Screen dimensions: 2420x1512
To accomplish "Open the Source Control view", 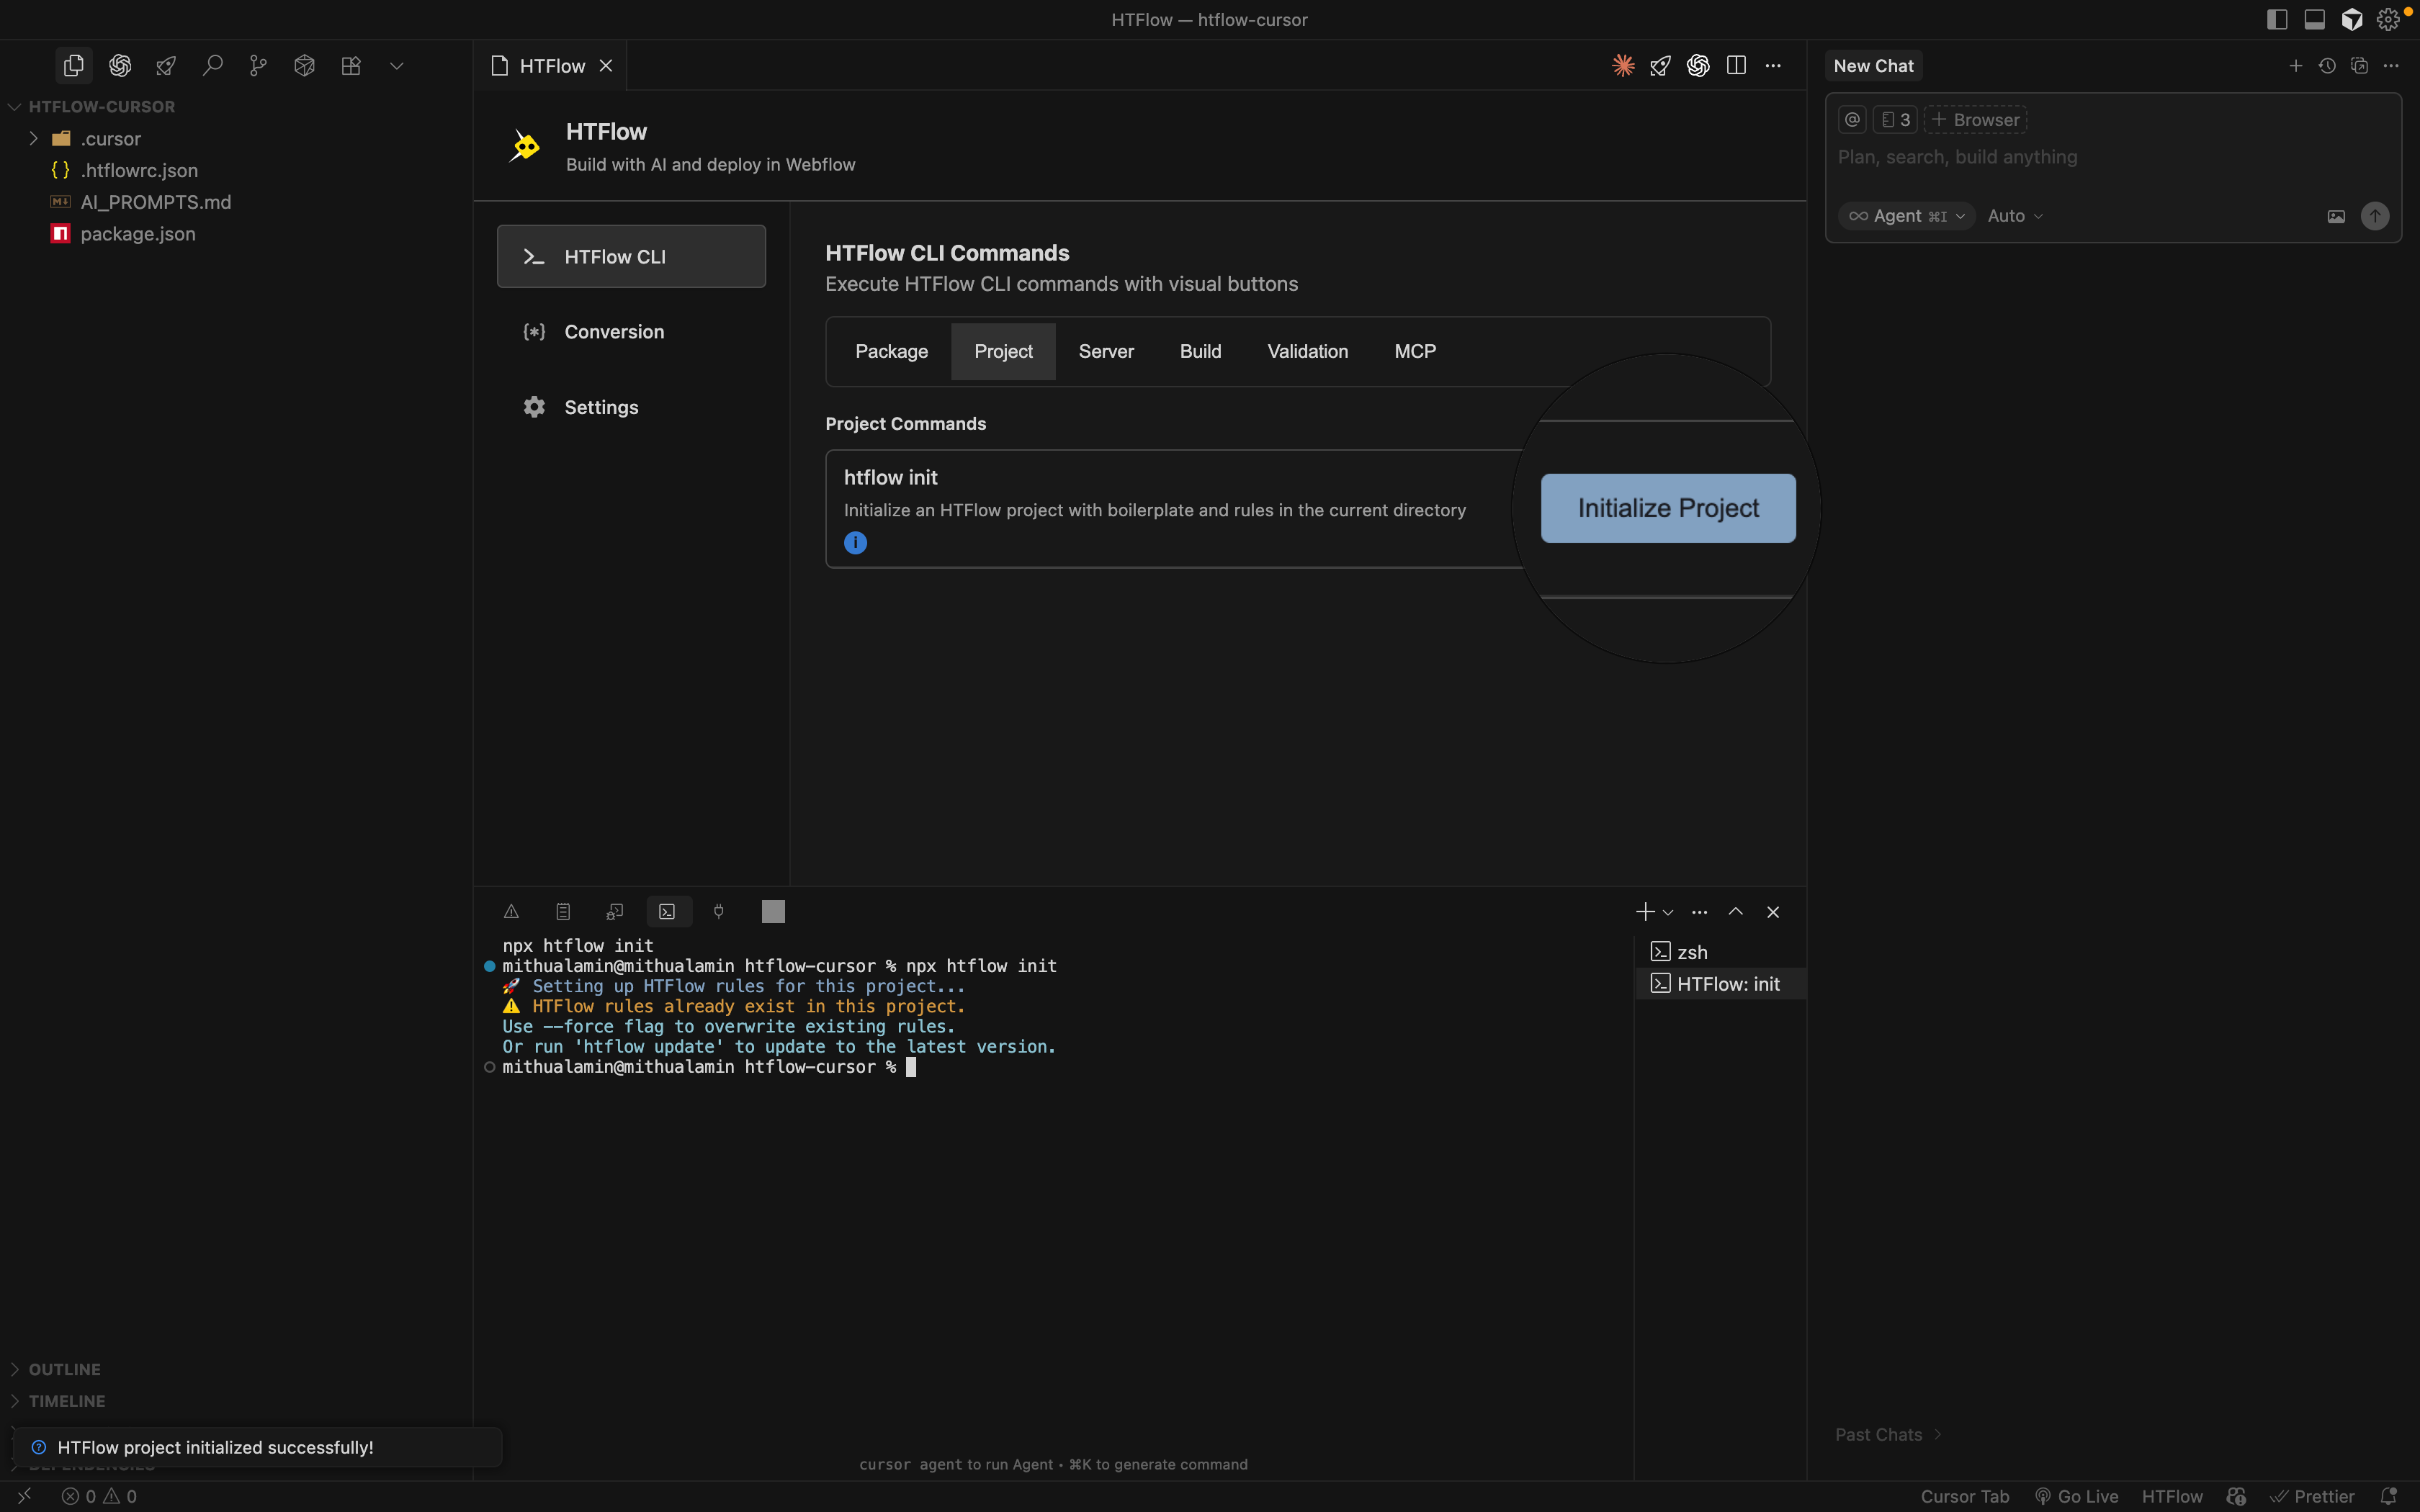I will tap(258, 65).
